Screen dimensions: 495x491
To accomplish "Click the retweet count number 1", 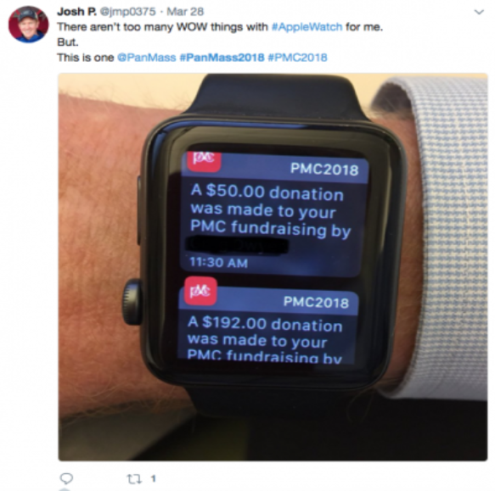I will [154, 479].
